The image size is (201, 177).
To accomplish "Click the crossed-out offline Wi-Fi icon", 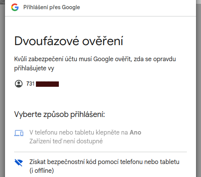I will click(x=19, y=162).
